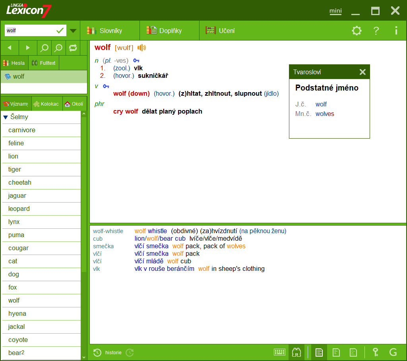
Task: Switch to the Významy tab
Action: coord(16,104)
